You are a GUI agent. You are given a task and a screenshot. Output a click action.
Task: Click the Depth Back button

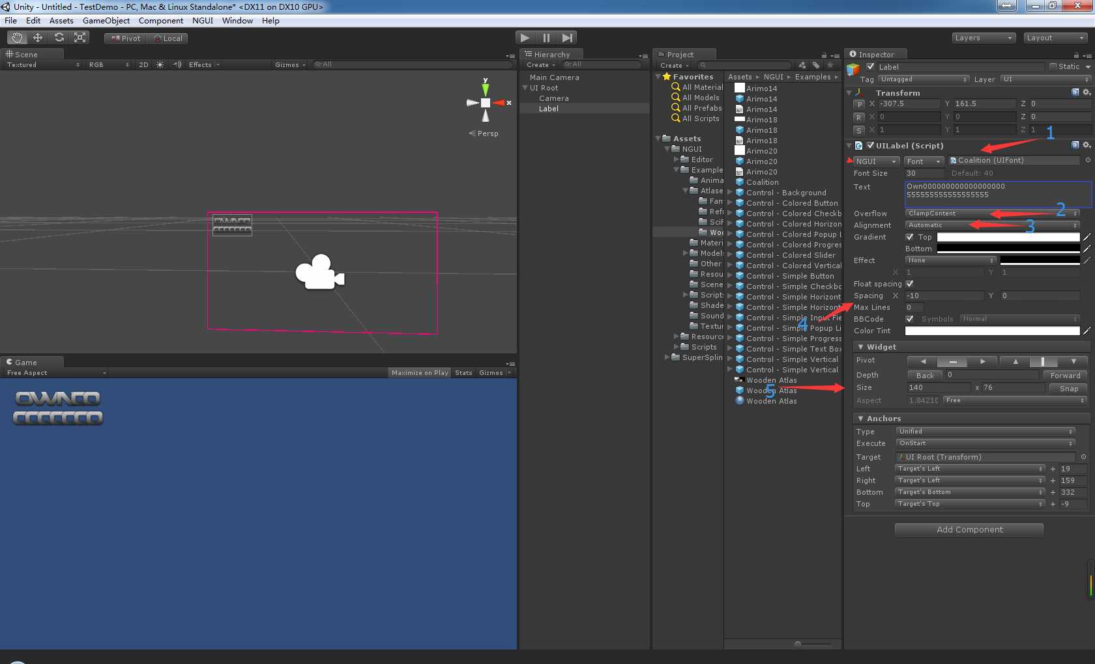pyautogui.click(x=925, y=376)
